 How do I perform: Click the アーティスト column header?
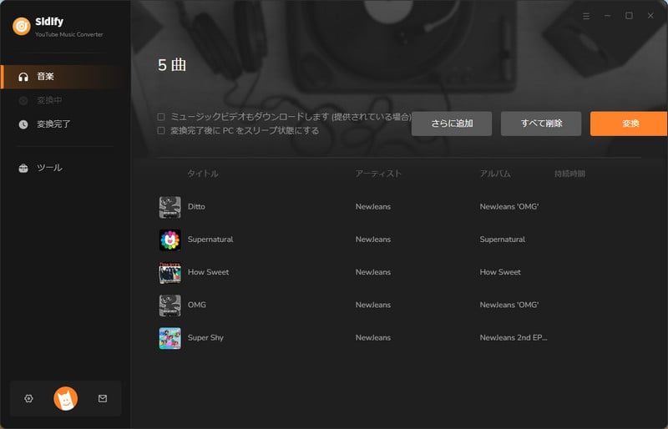[378, 174]
